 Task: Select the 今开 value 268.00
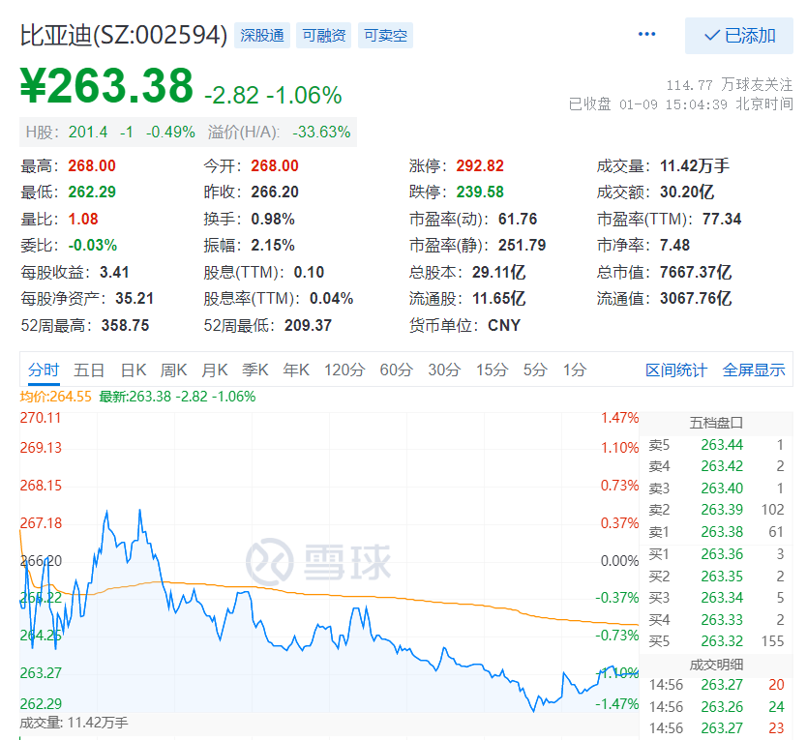(275, 166)
